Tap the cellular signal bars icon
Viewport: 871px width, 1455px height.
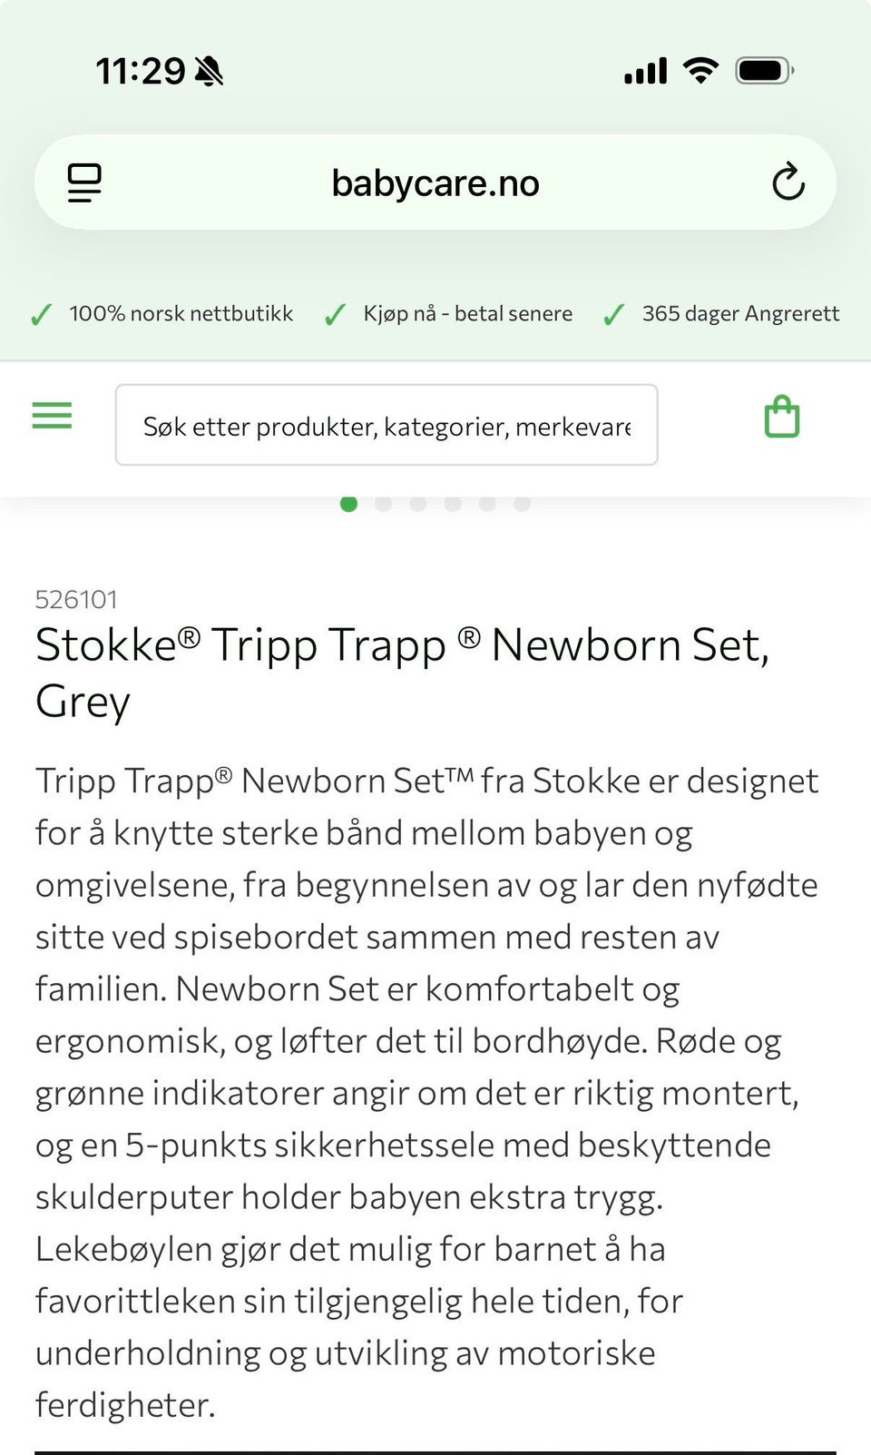pyautogui.click(x=645, y=71)
